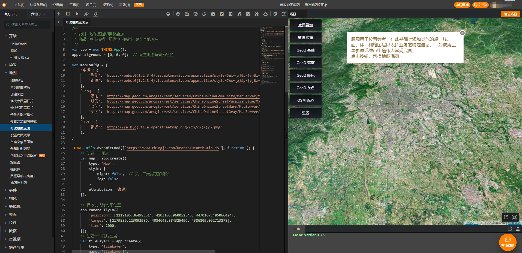The width and height of the screenshot is (522, 253).
Task: Save the script with the floppy icon
Action: 68,14
